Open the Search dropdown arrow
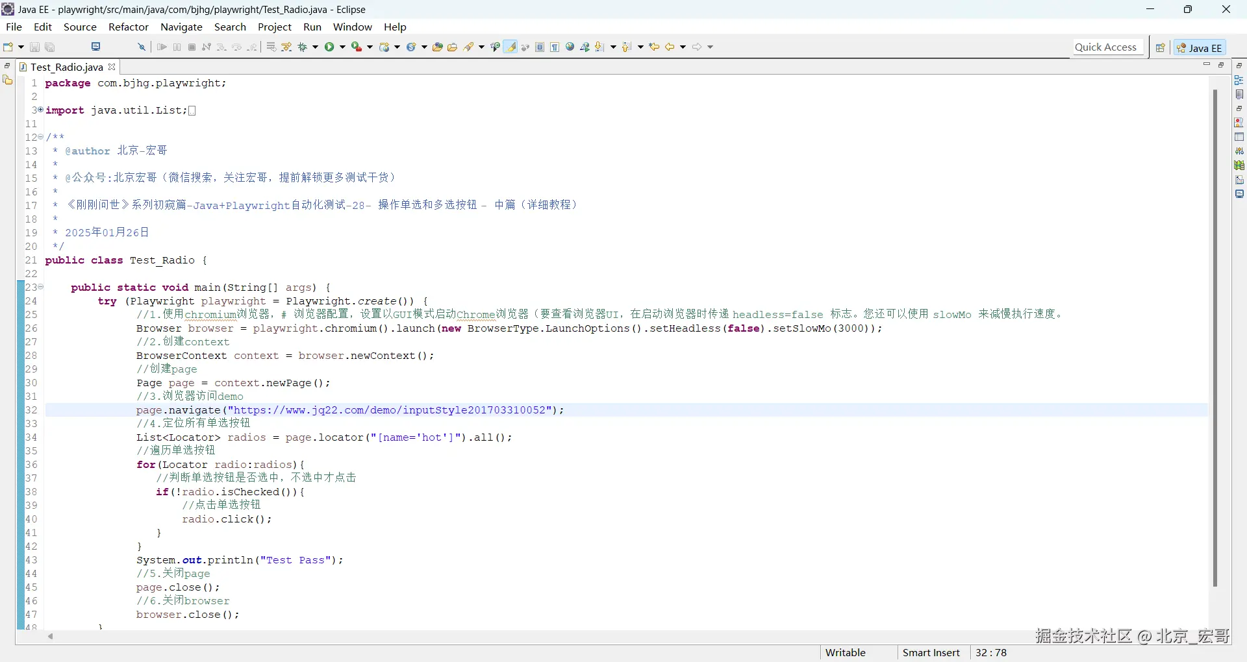1247x662 pixels. point(481,47)
